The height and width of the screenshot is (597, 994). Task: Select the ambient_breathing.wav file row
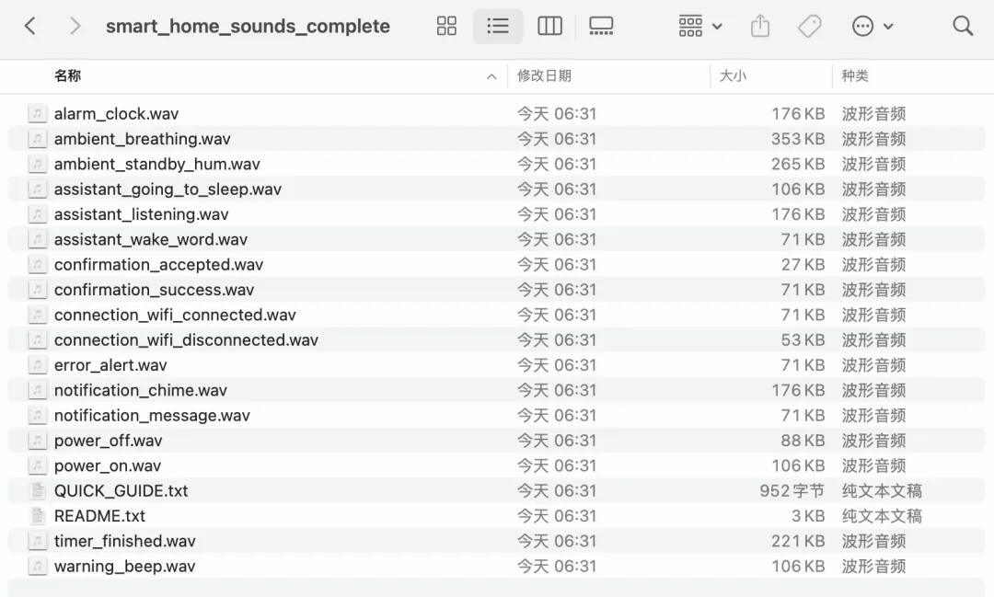[142, 139]
